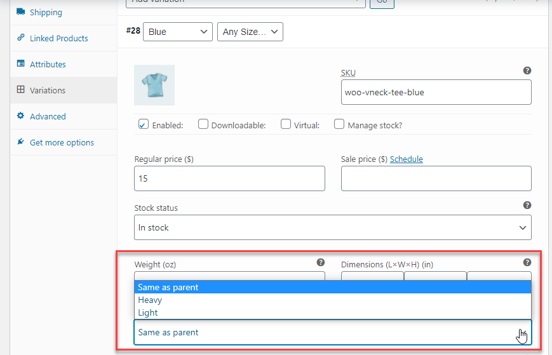Open the Get more options tab
The width and height of the screenshot is (552, 355).
click(64, 142)
